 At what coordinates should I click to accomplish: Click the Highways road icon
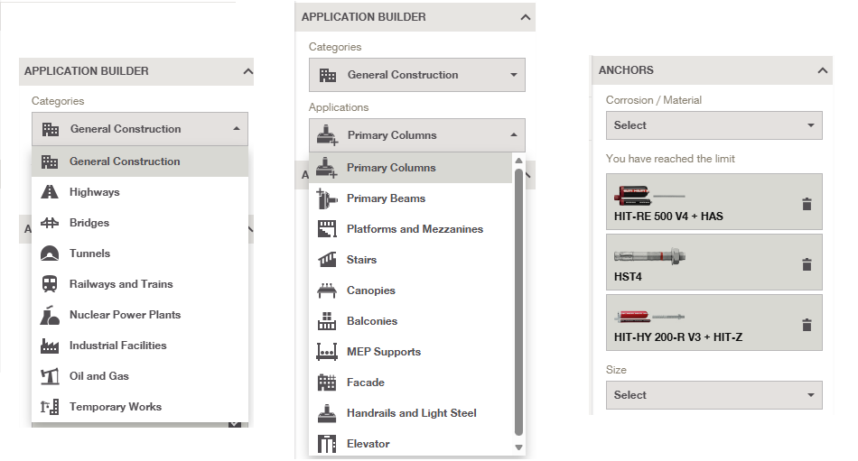(x=50, y=192)
